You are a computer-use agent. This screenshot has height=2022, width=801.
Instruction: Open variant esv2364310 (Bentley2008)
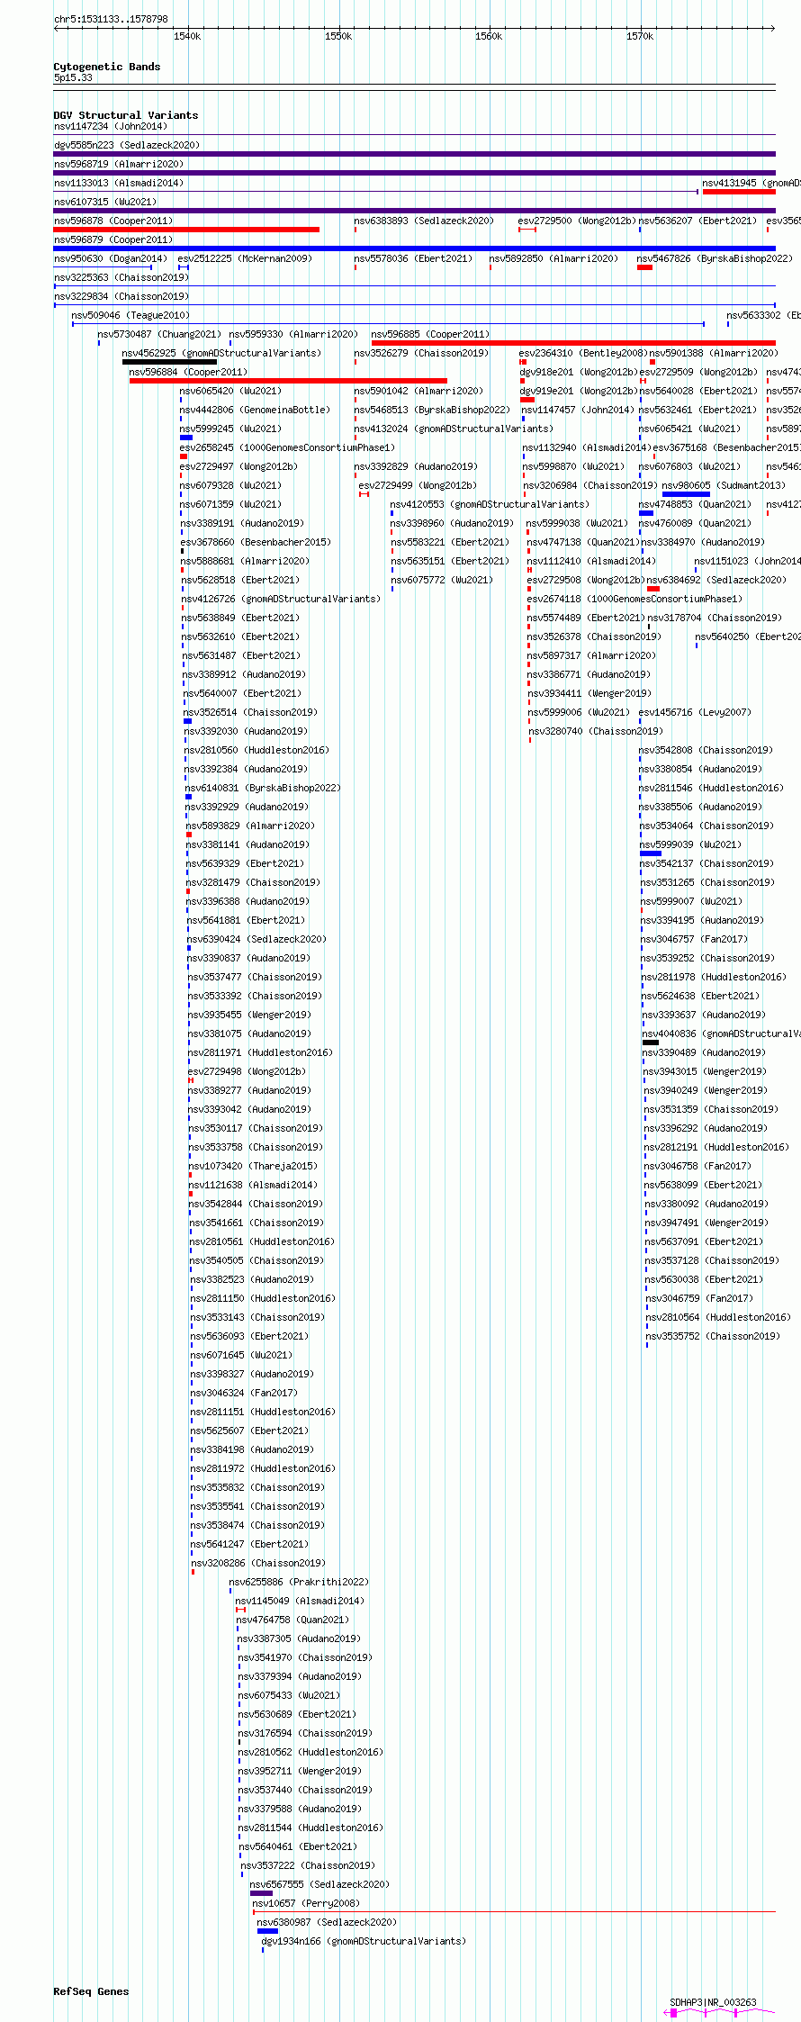583,353
